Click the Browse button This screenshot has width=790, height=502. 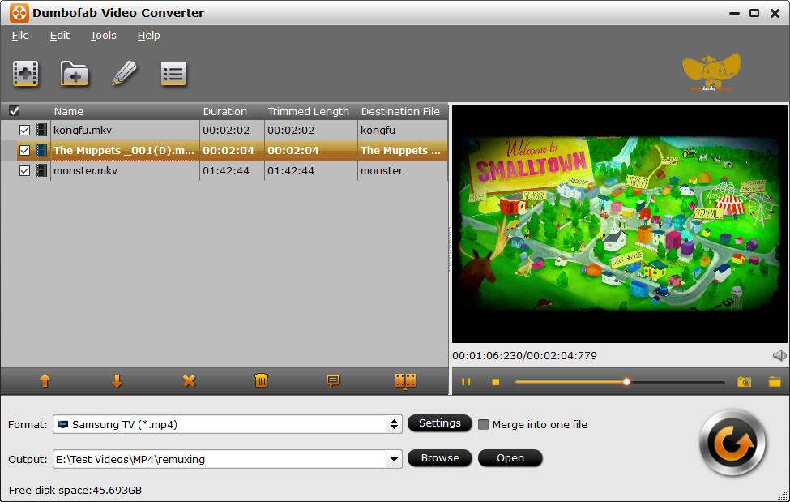click(x=440, y=458)
